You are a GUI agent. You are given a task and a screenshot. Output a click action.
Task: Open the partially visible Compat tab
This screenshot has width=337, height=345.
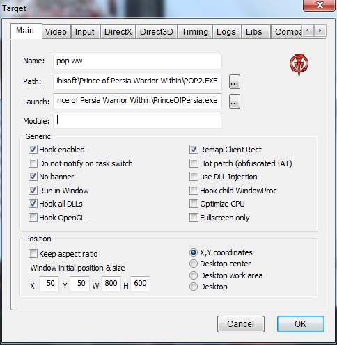coord(287,32)
